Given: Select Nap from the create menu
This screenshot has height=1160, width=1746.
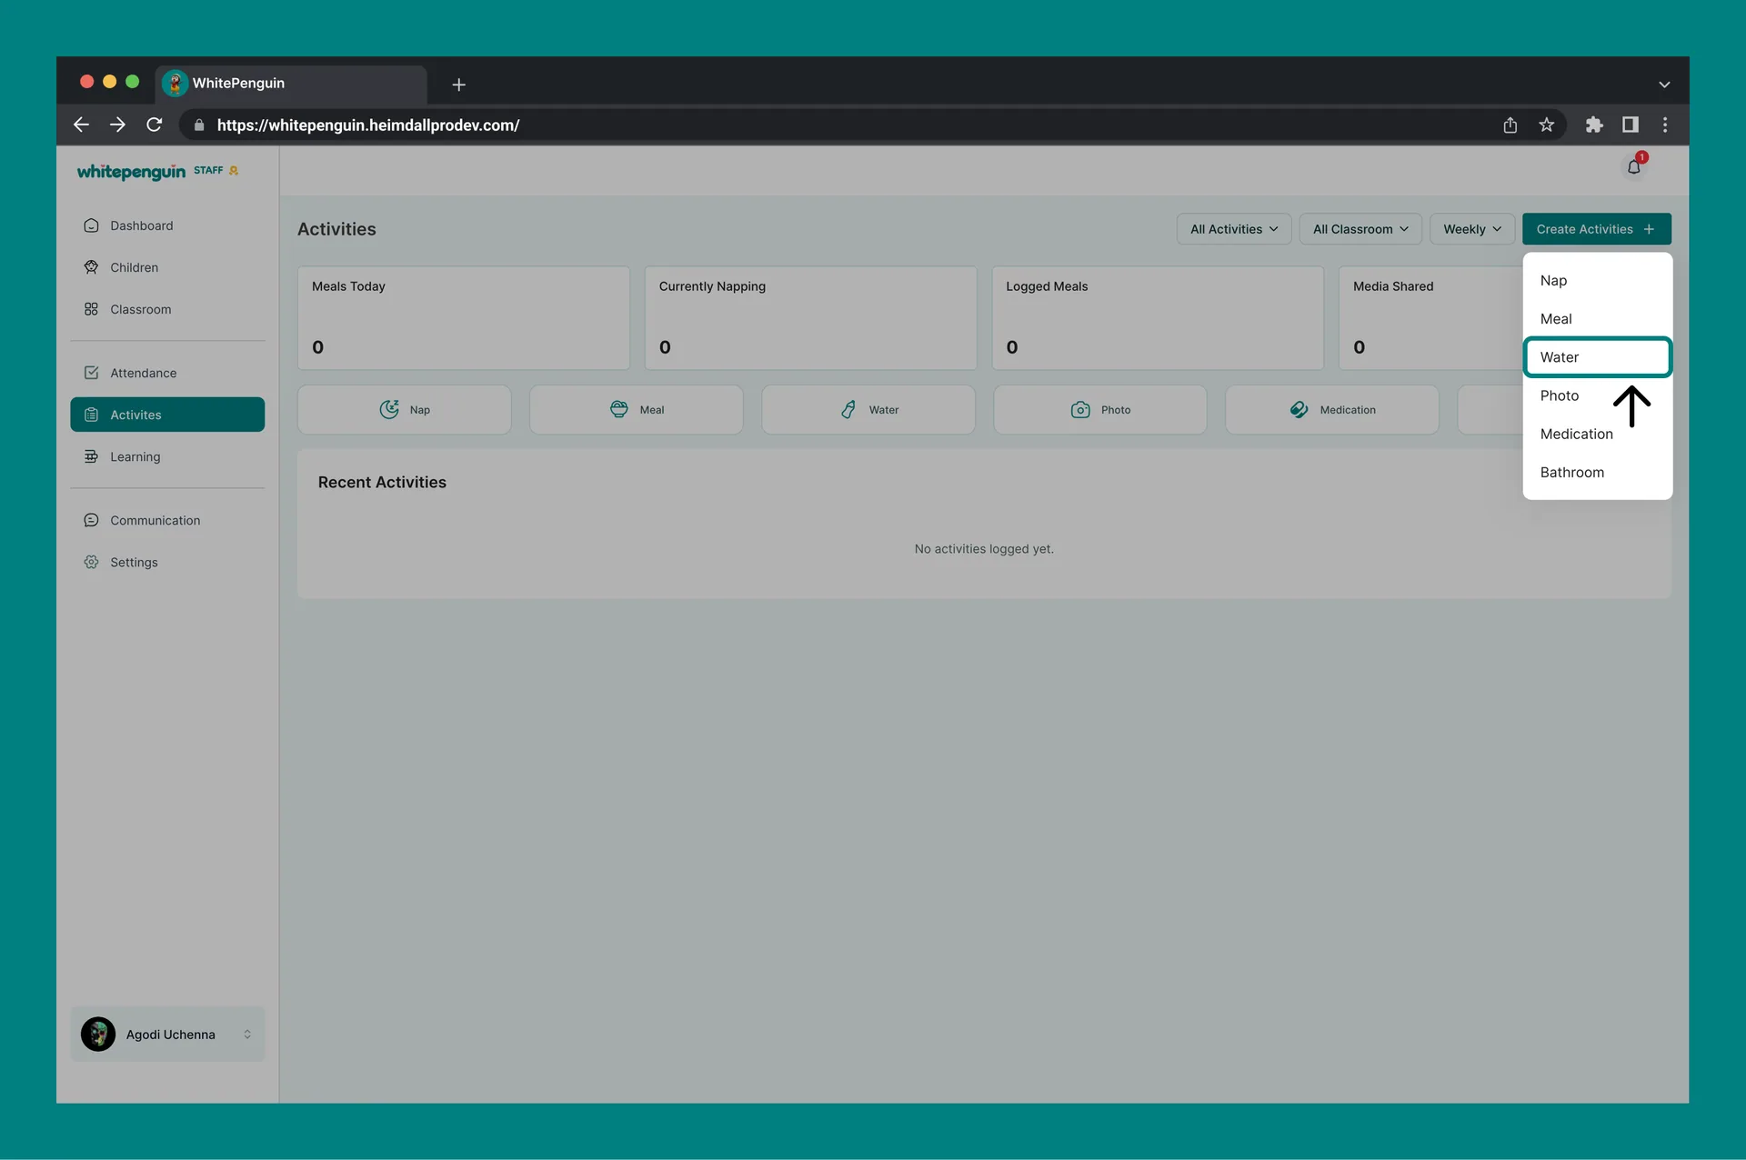Looking at the screenshot, I should (1597, 281).
